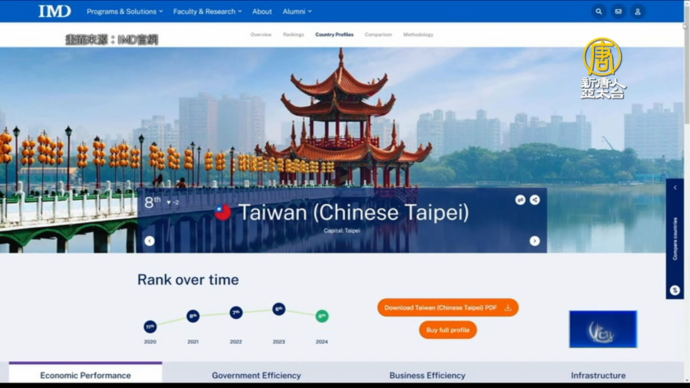Go to the previous country profile arrow
The image size is (690, 388).
149,241
